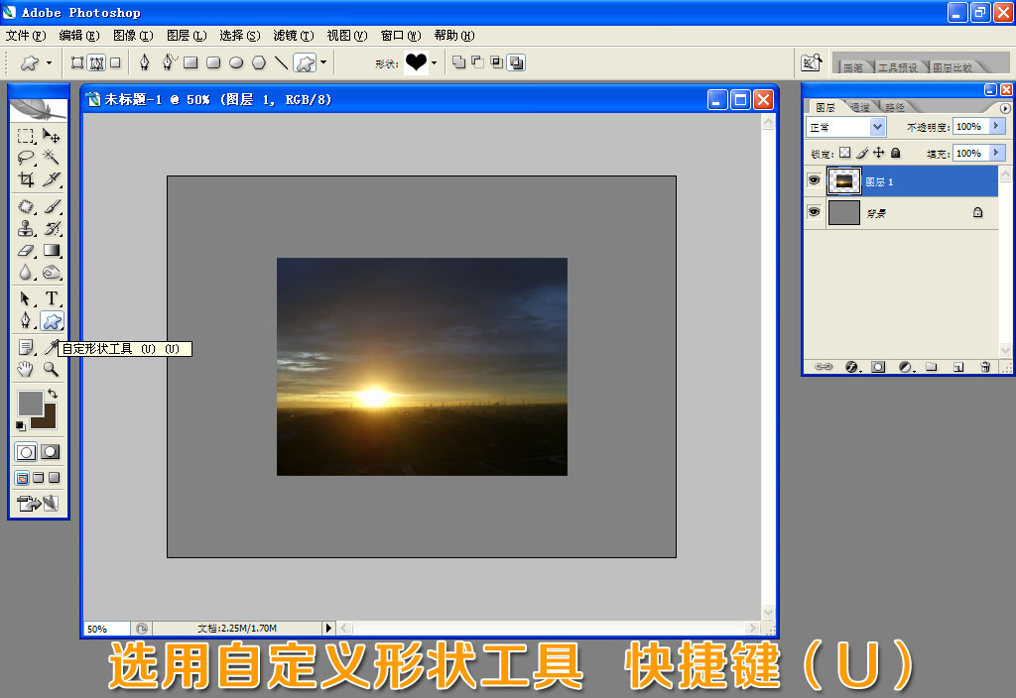Open the Image menu

pyautogui.click(x=133, y=36)
